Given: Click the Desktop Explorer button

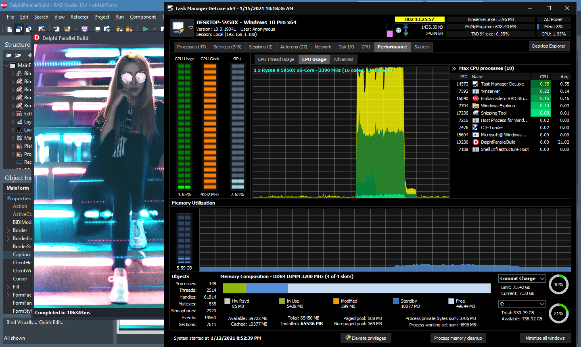Looking at the screenshot, I should [x=549, y=46].
